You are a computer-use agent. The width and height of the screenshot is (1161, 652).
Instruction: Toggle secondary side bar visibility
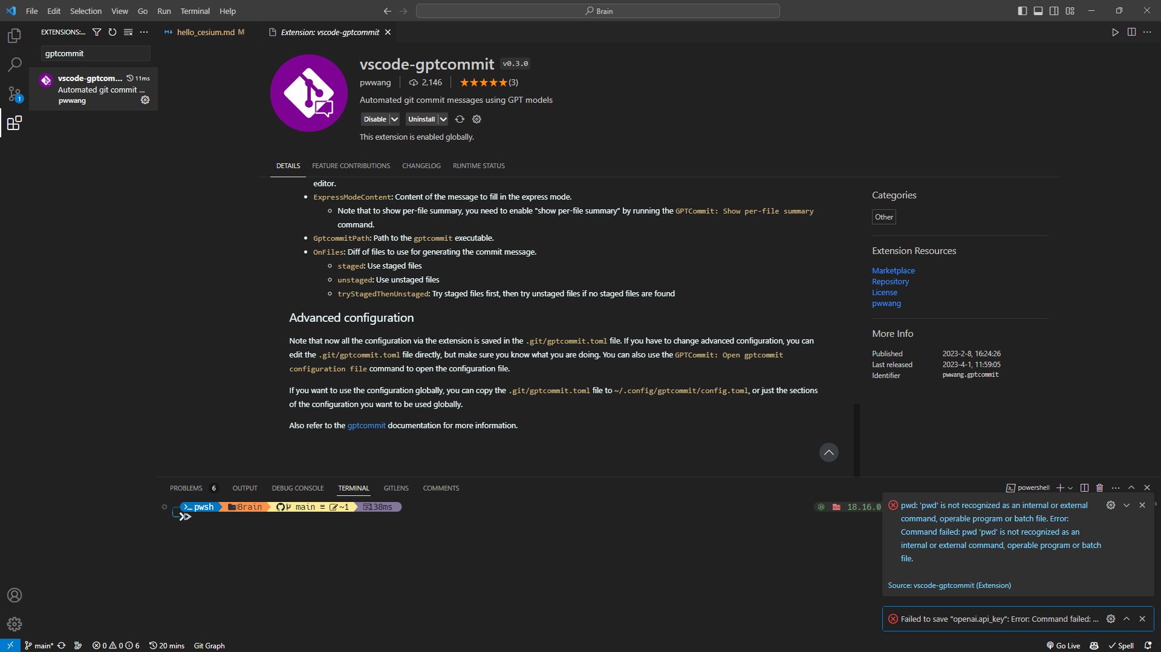(1054, 11)
